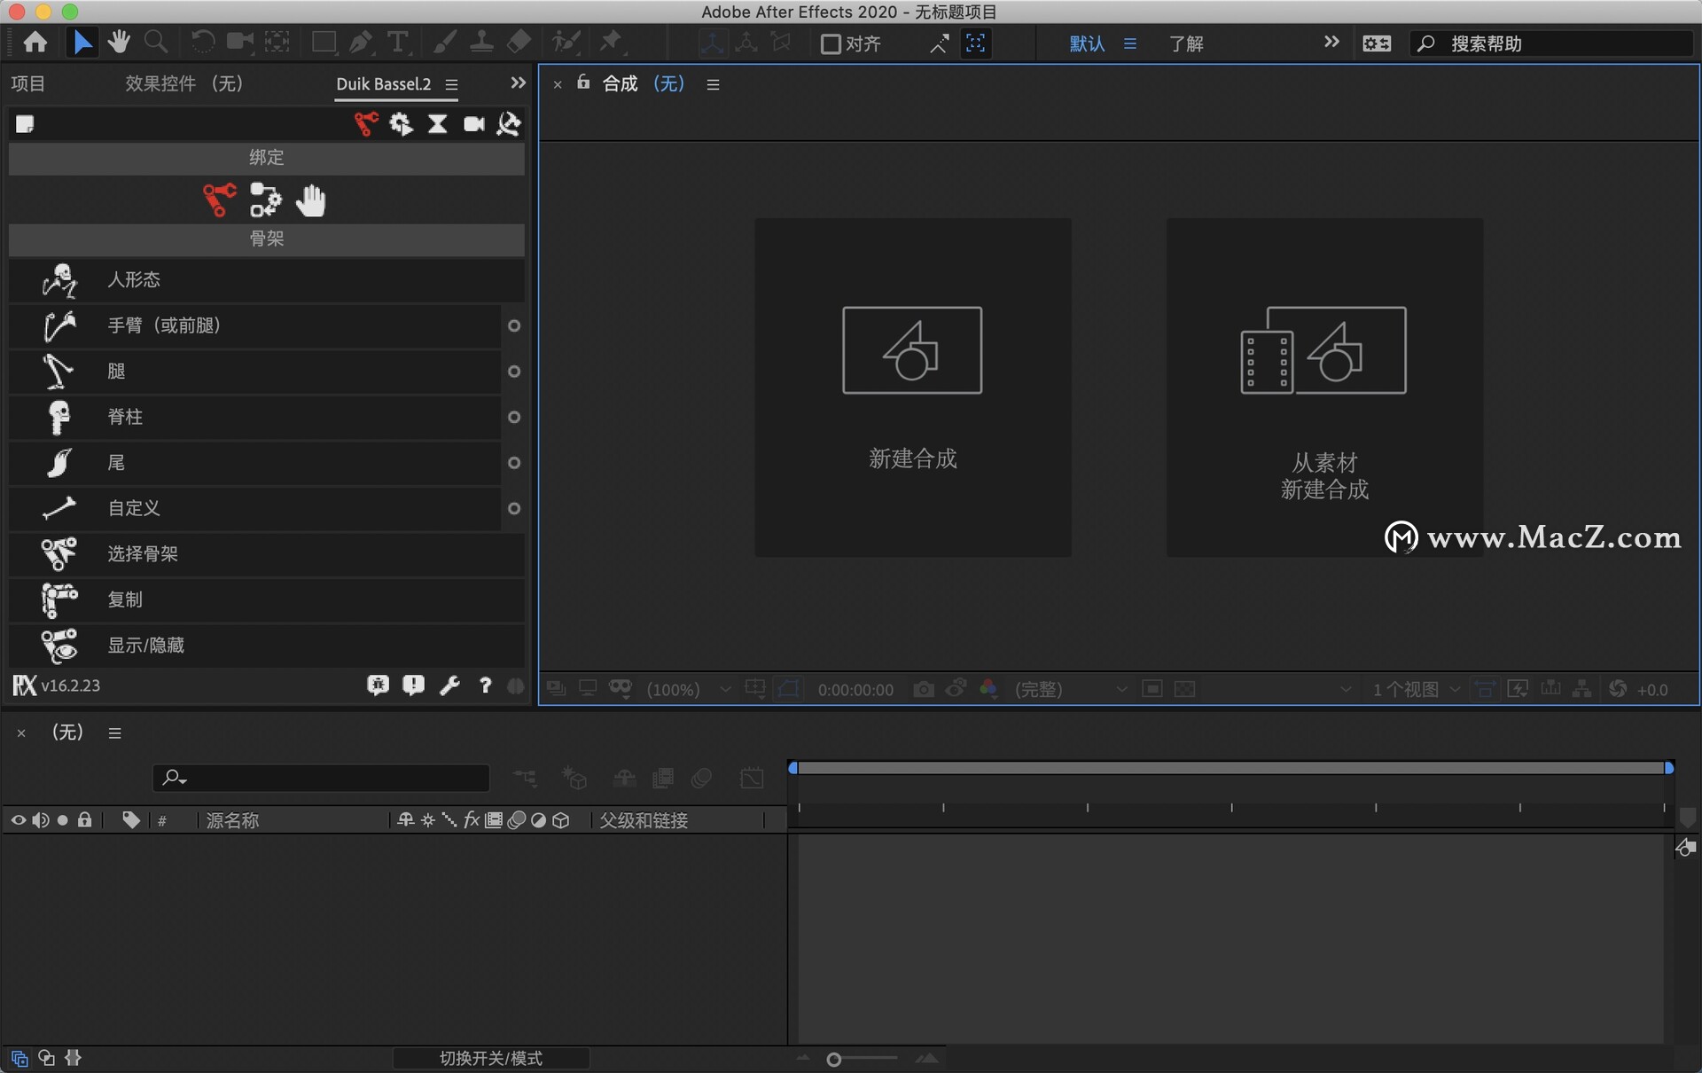1702x1073 pixels.
Task: Click the timeline layer search field
Action: pos(321,778)
